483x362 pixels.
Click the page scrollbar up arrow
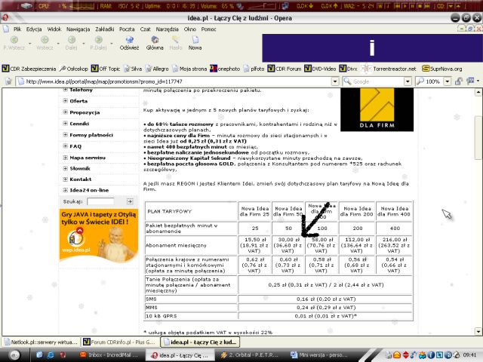[478, 92]
